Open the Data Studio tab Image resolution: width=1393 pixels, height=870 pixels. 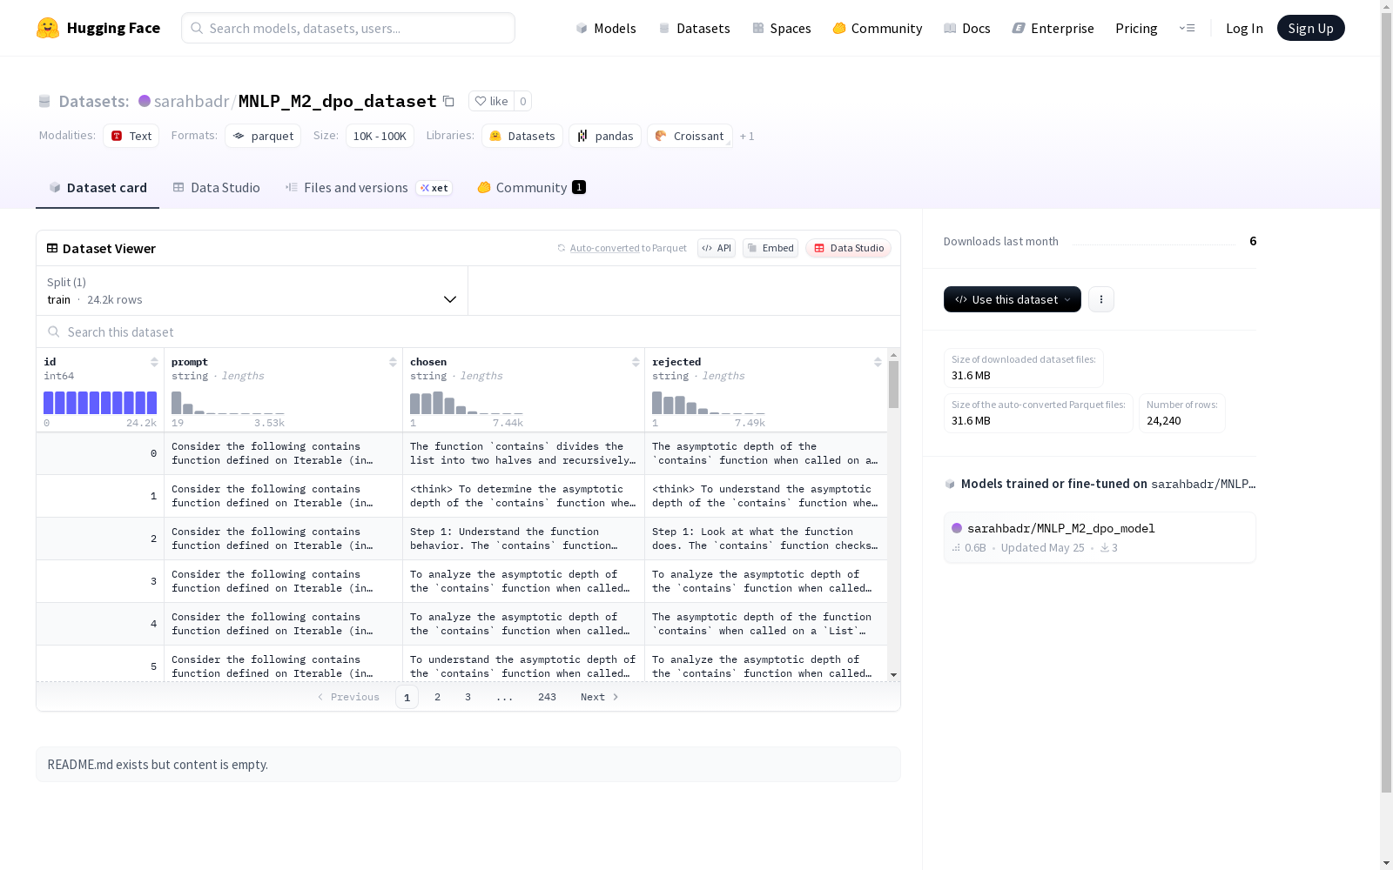[x=216, y=187]
